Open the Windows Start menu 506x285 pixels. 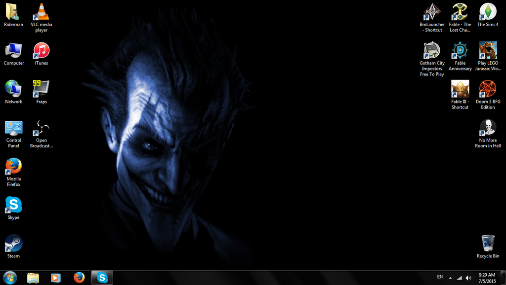(x=10, y=278)
